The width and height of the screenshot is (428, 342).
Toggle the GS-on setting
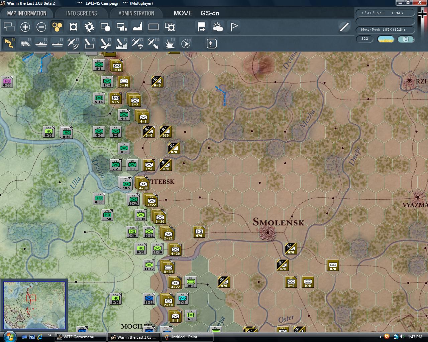[209, 13]
